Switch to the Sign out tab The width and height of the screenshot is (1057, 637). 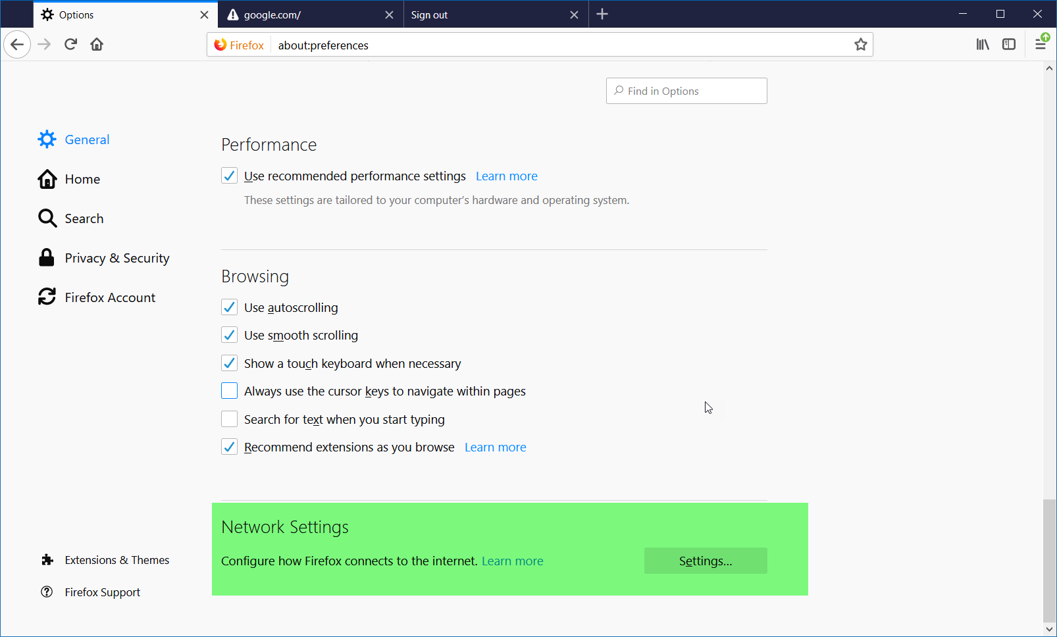pyautogui.click(x=496, y=14)
